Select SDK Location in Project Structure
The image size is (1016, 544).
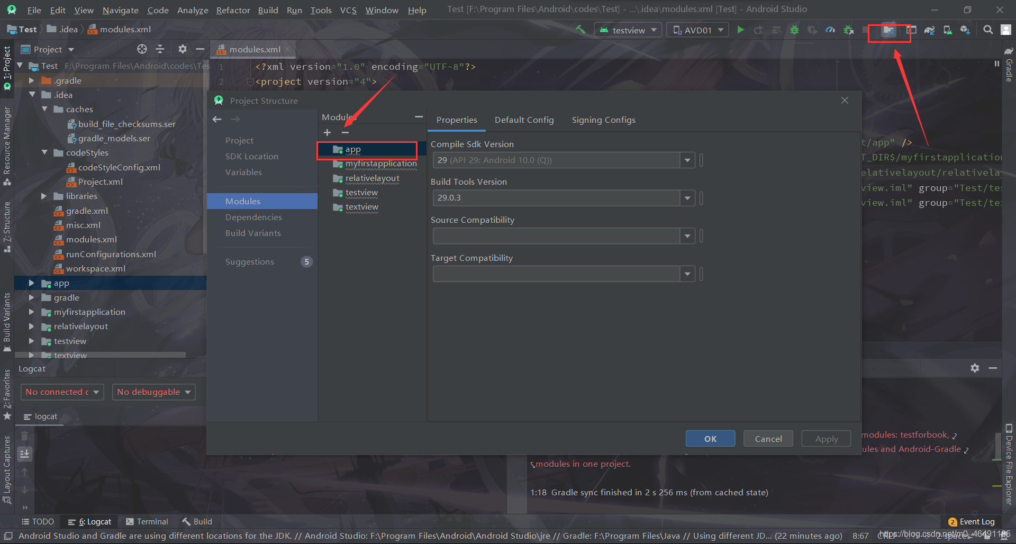[252, 157]
